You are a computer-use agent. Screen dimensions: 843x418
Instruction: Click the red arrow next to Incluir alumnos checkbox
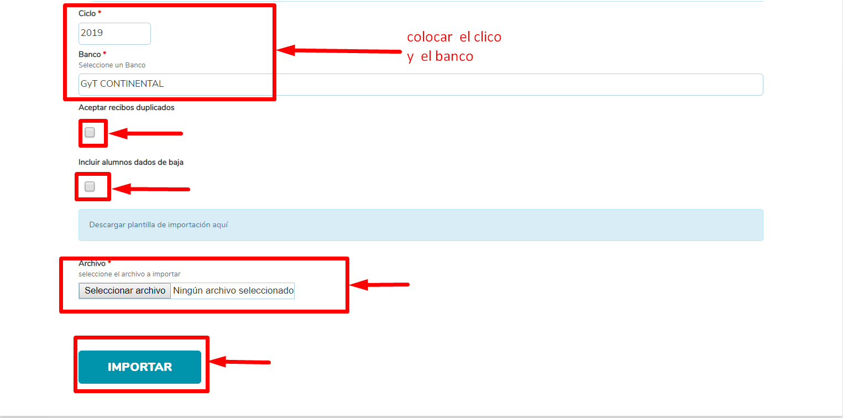[151, 189]
